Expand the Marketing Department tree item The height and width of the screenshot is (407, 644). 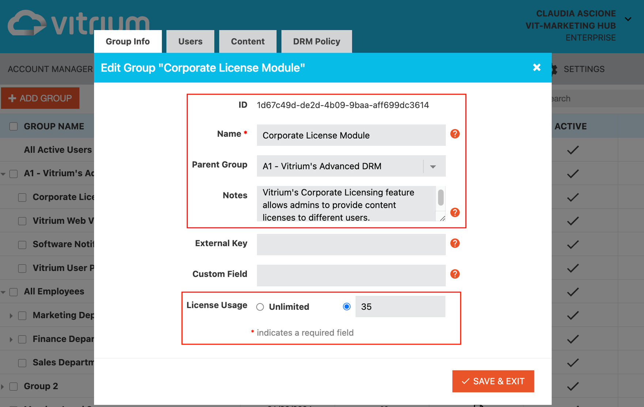point(10,315)
